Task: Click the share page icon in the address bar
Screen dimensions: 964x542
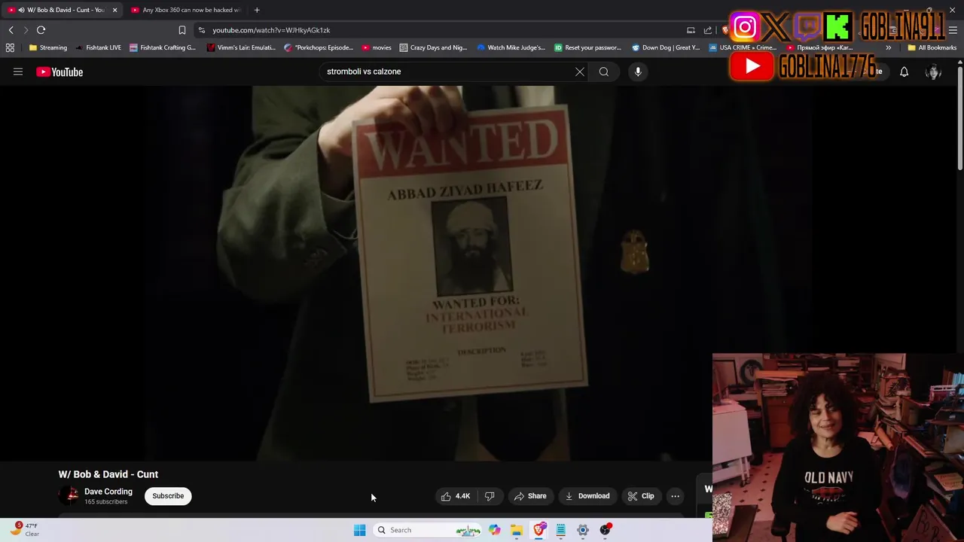Action: [708, 30]
